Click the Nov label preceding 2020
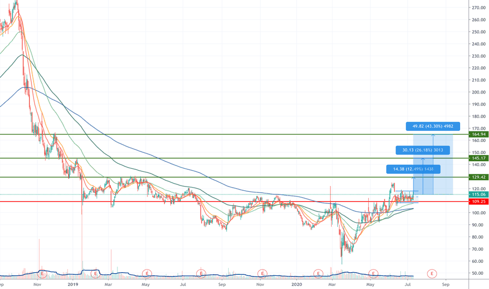The image size is (489, 289). (260, 284)
